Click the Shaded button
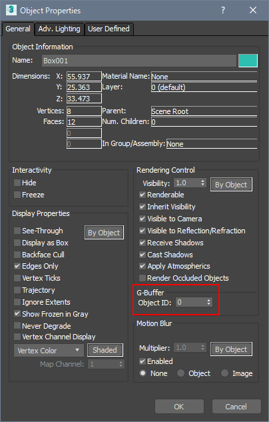The width and height of the screenshot is (269, 422). coord(105,350)
